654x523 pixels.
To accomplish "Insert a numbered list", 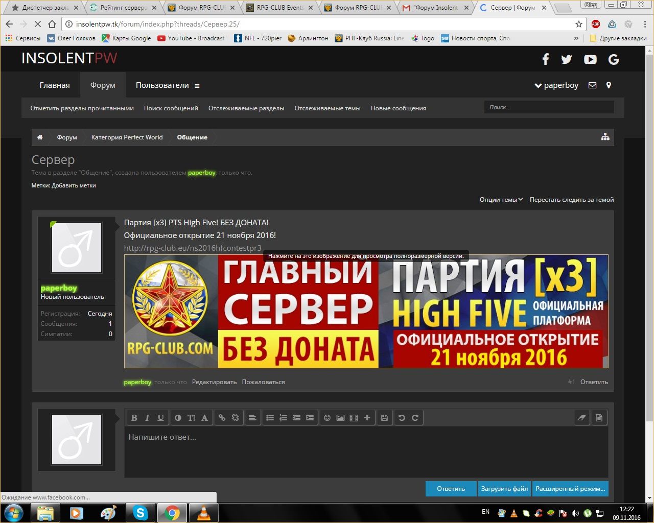I will (x=283, y=418).
